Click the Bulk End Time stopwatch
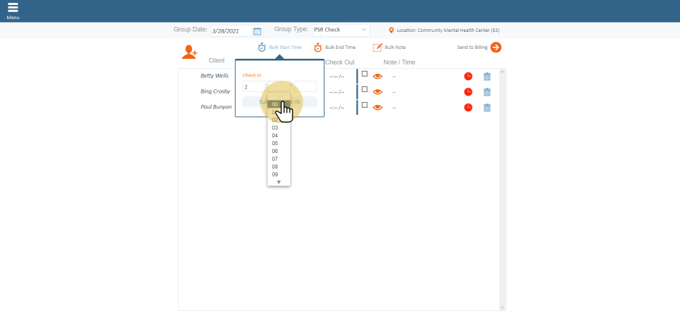Screen dimensions: 680x313 pyautogui.click(x=318, y=47)
